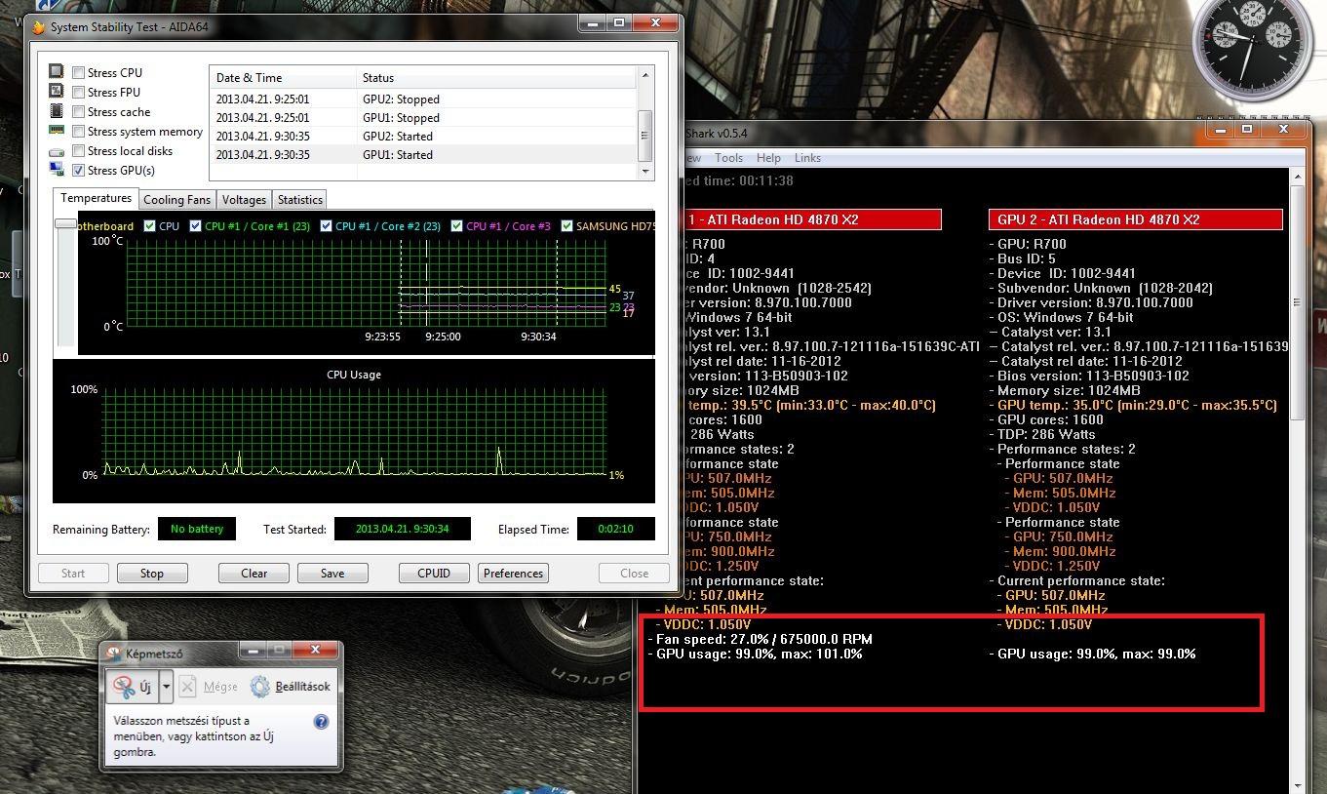Screen dimensions: 1327x794
Task: Click the Test Started value '2013.04.21. 9:30:34'
Action: click(x=402, y=529)
